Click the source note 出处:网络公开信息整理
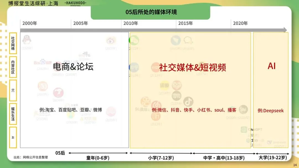 point(31,157)
